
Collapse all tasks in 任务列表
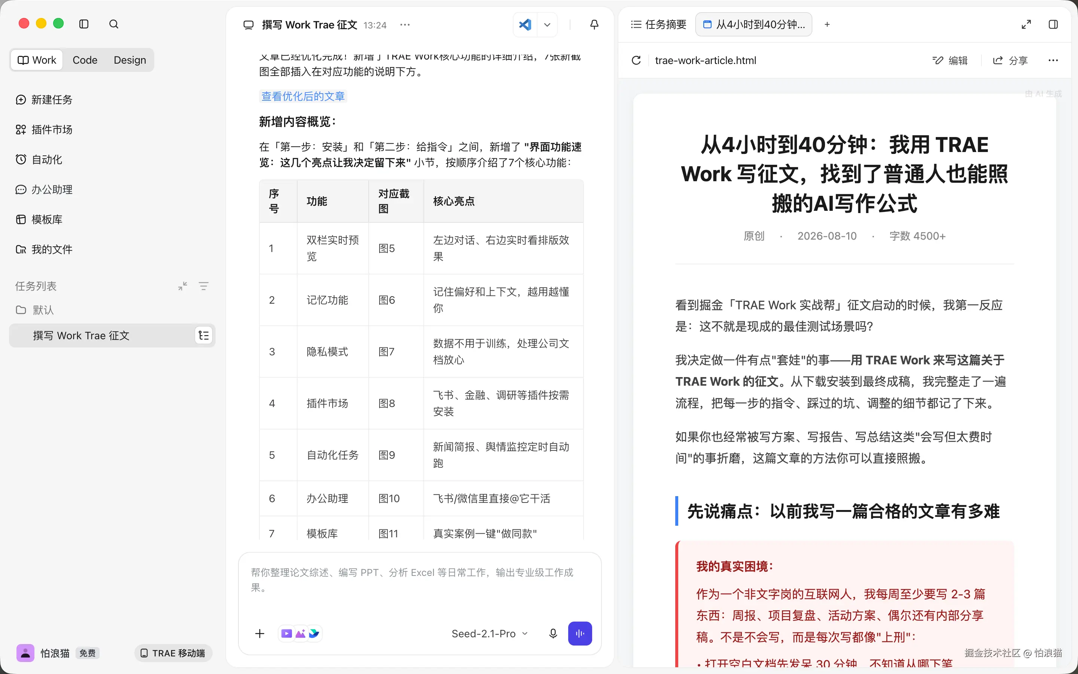click(x=183, y=286)
